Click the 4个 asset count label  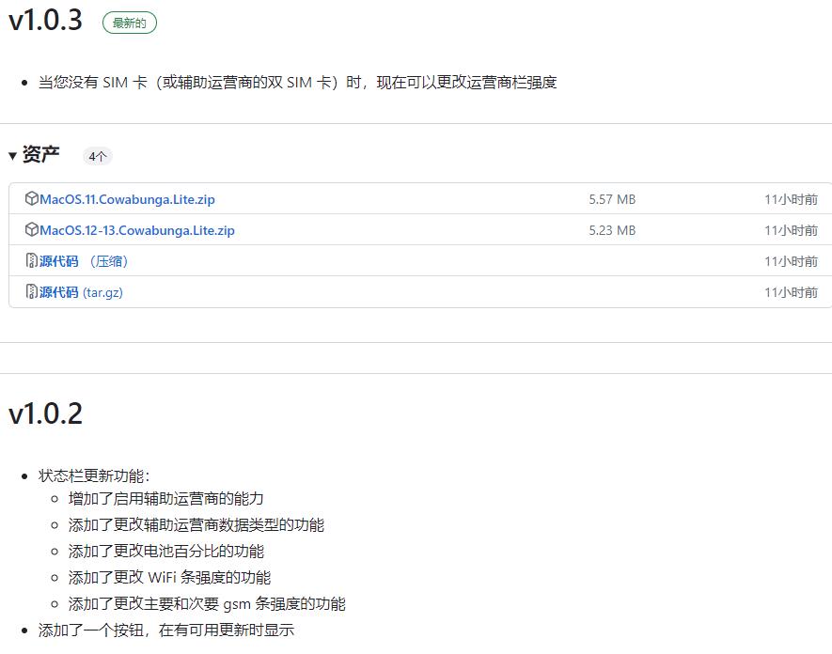pos(97,156)
